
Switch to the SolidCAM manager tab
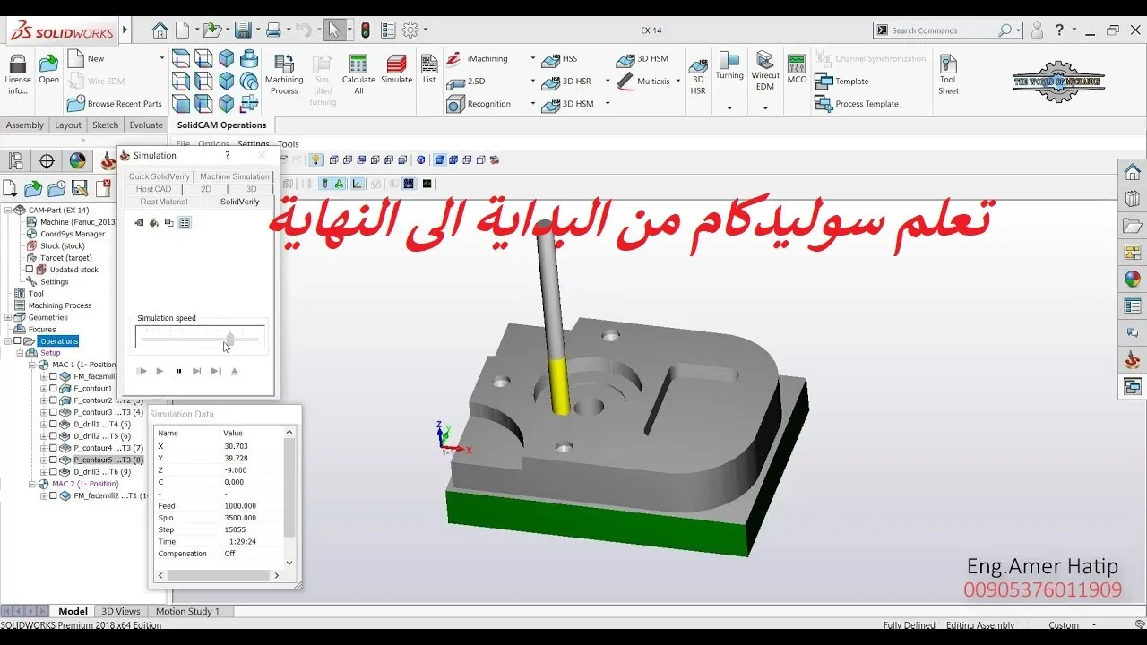(108, 161)
